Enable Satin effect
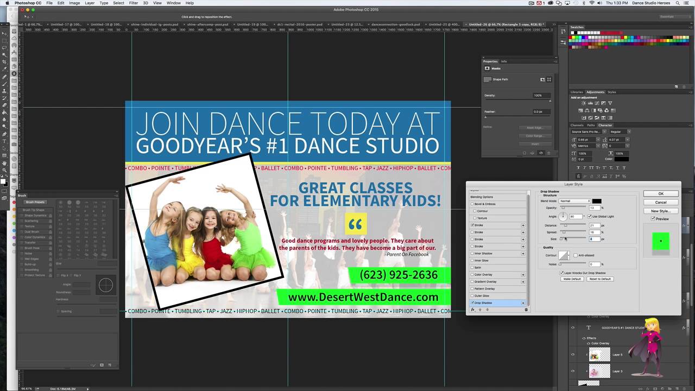 [x=472, y=267]
